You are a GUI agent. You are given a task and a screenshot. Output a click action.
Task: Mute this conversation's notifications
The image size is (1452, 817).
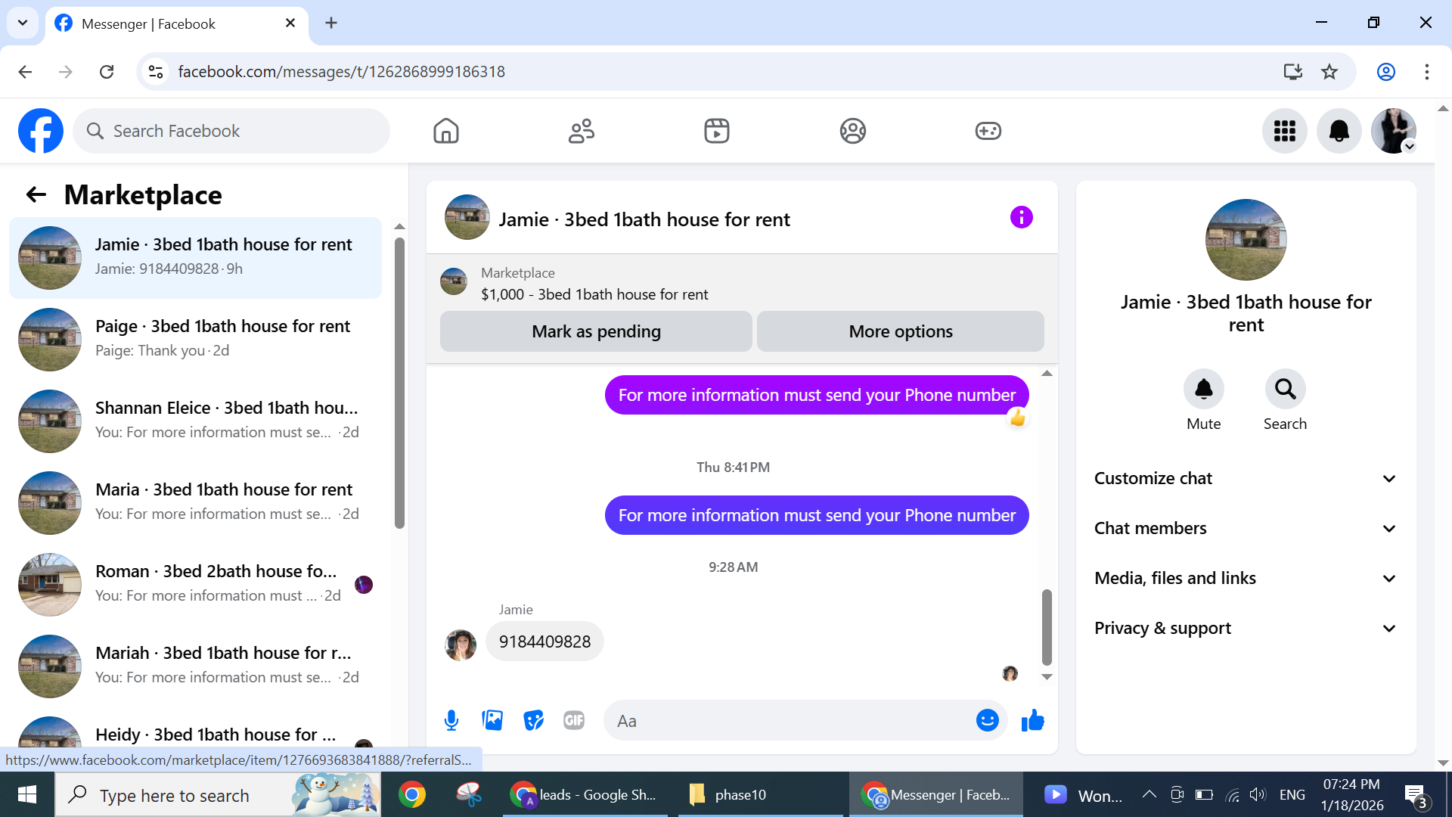[x=1203, y=390]
